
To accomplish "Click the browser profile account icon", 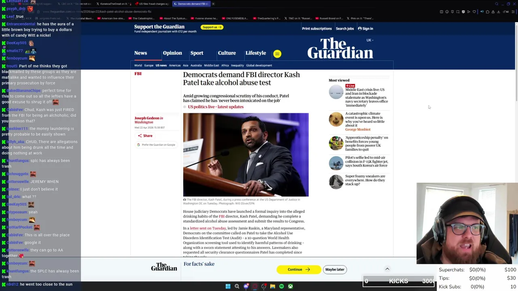I will click(x=493, y=12).
